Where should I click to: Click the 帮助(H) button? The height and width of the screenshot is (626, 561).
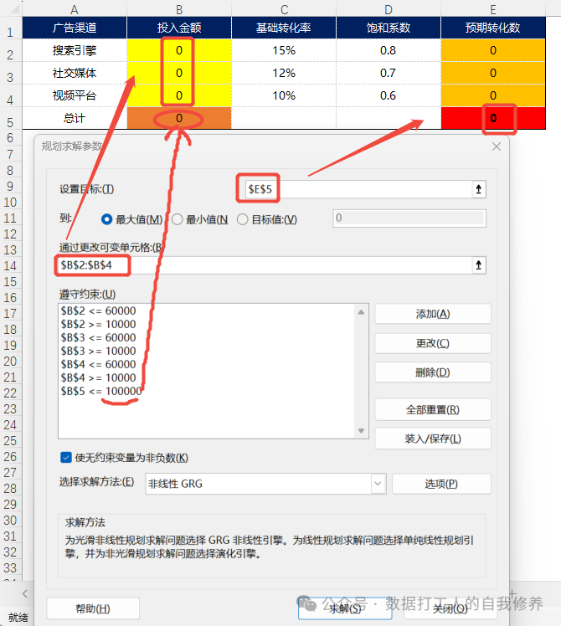tap(93, 608)
